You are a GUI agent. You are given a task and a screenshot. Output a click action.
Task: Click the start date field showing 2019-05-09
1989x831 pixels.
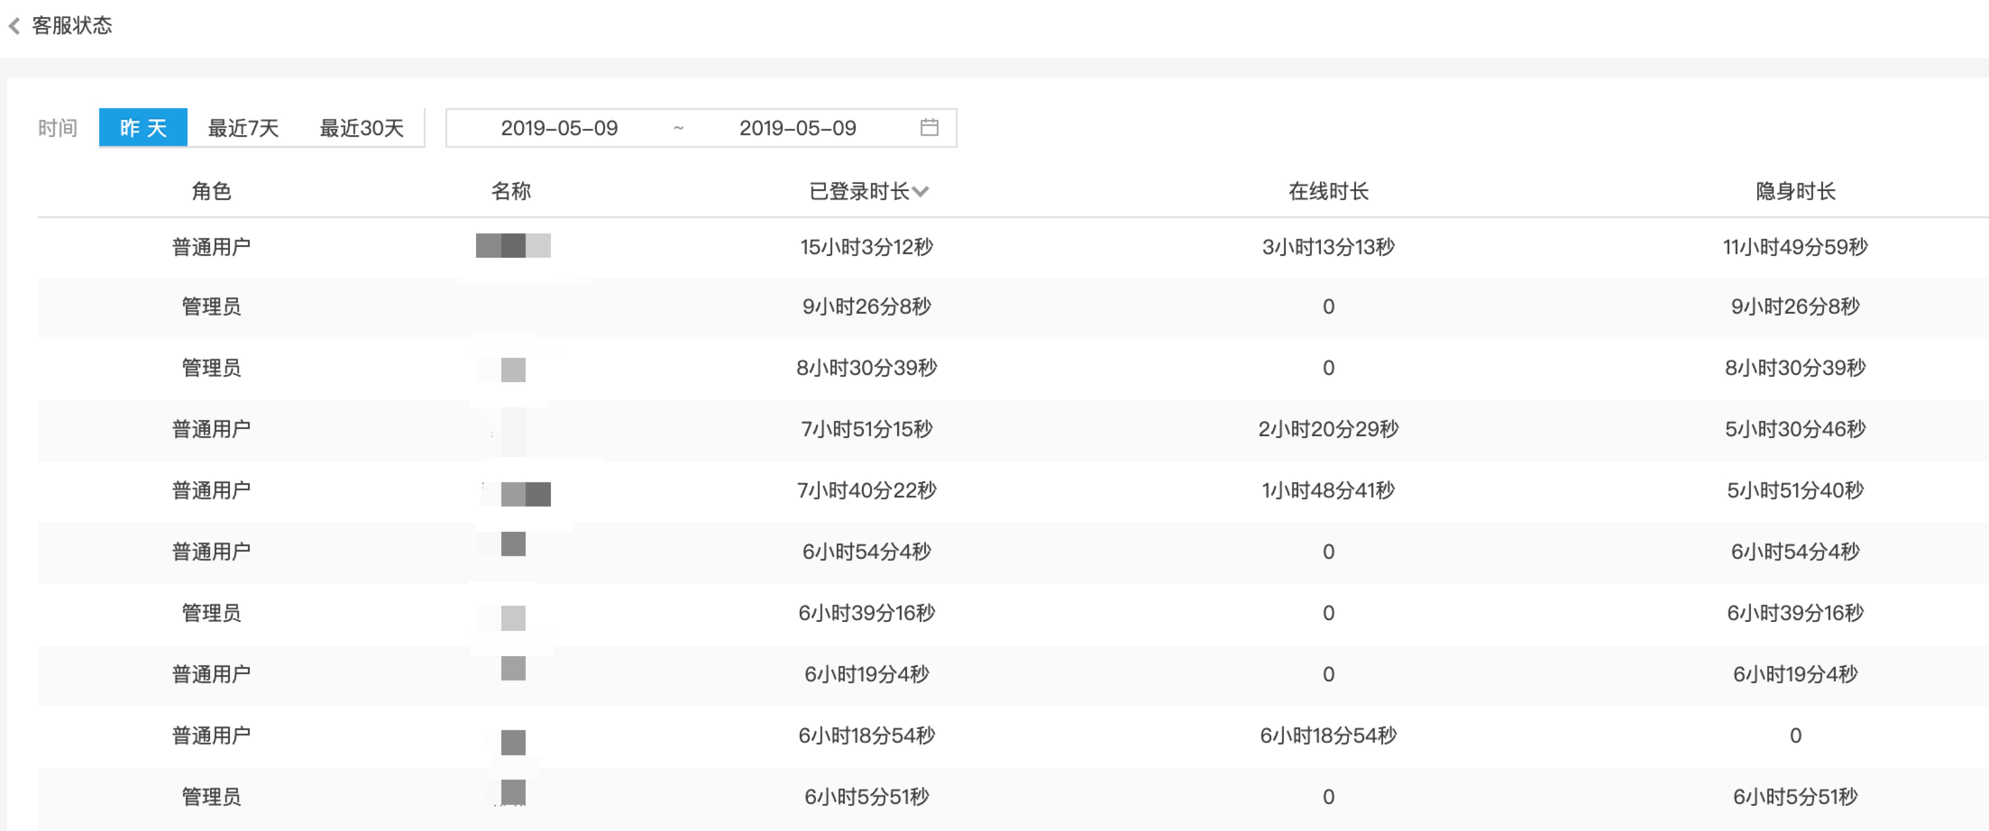pyautogui.click(x=560, y=127)
